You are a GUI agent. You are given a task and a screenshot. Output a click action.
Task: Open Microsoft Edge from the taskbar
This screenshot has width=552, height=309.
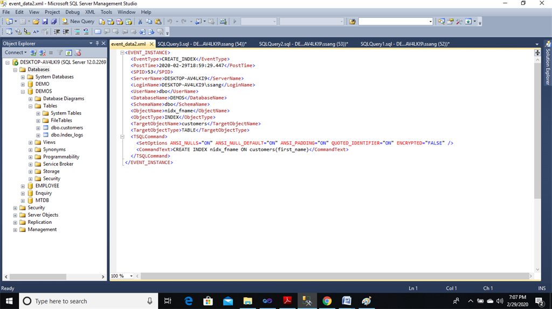pos(189,301)
